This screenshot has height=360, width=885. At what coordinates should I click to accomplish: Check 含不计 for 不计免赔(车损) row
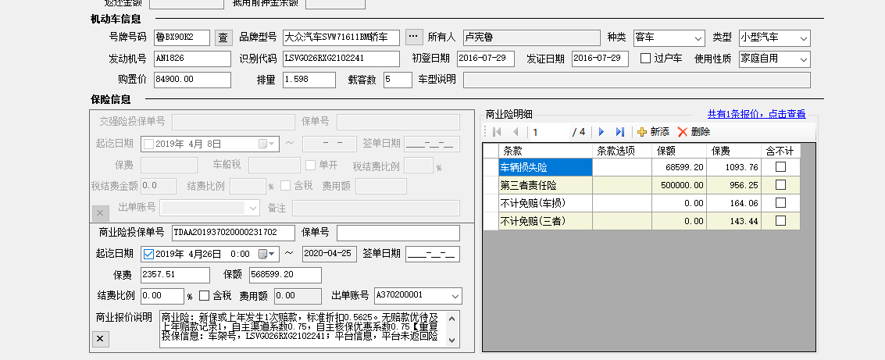click(780, 202)
